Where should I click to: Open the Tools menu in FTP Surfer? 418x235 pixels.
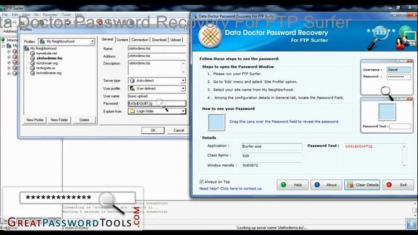pos(66,14)
